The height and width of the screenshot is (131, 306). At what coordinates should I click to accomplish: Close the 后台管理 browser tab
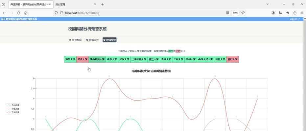[95, 5]
